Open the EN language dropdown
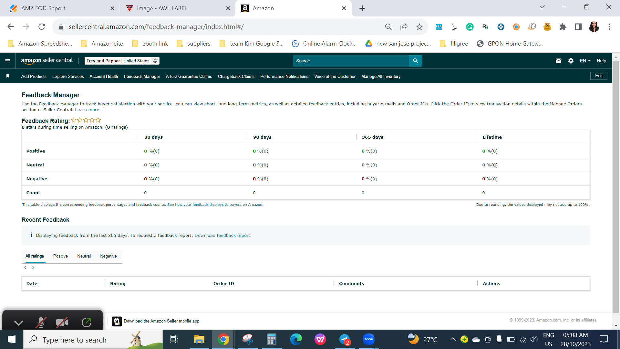 [585, 61]
